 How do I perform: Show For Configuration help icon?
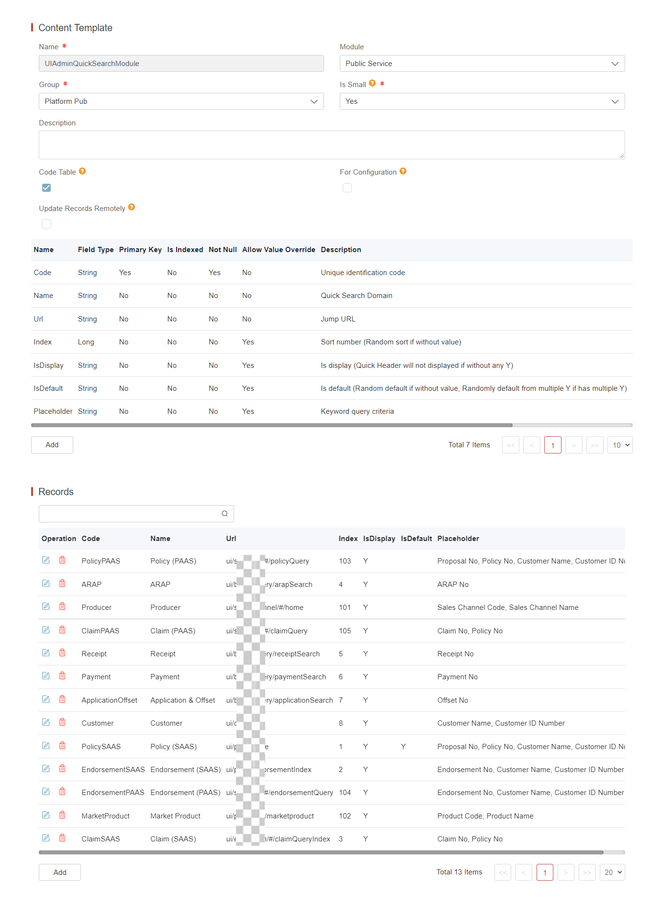coord(403,171)
